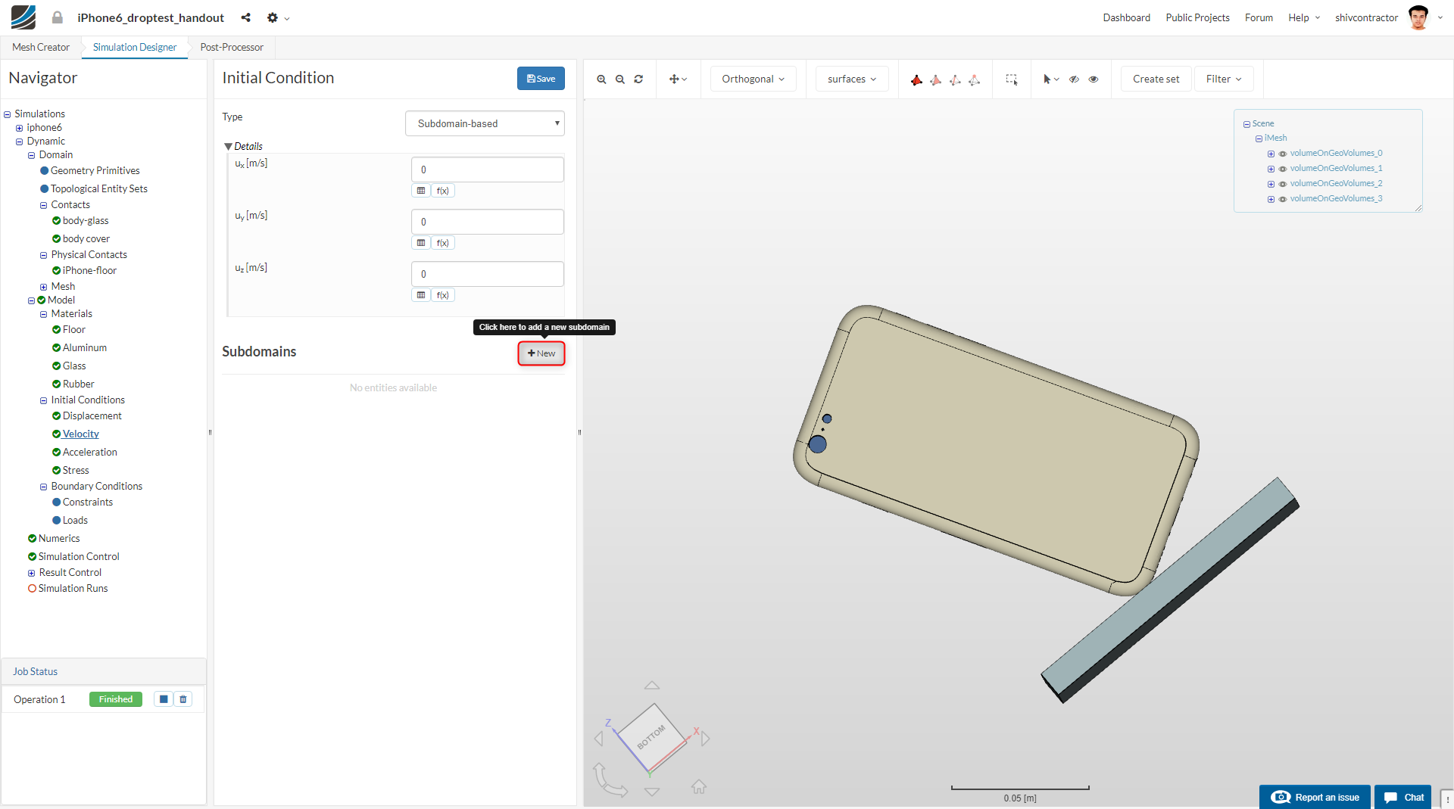Viewport: 1454px width, 809px height.
Task: Click the solid red surface render icon
Action: [916, 79]
